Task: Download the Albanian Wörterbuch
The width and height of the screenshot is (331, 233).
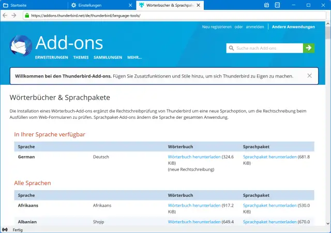Action: click(x=194, y=222)
